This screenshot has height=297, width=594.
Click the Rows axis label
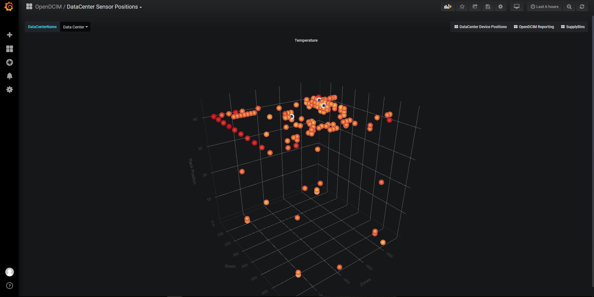point(230,266)
